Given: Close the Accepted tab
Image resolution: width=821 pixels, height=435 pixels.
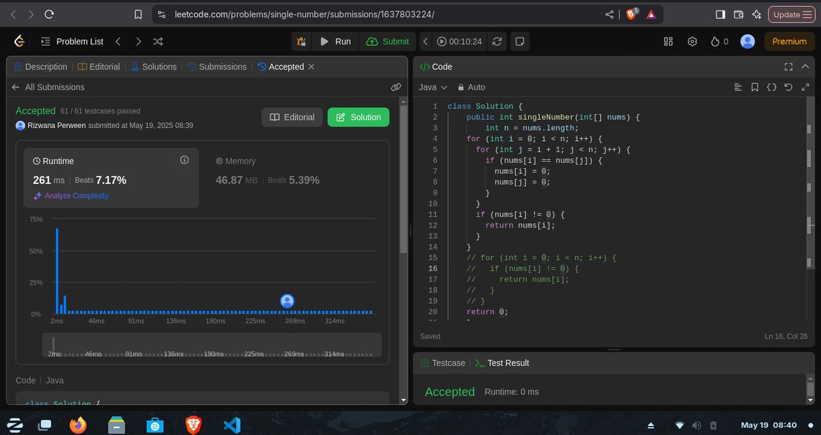Looking at the screenshot, I should click(311, 66).
